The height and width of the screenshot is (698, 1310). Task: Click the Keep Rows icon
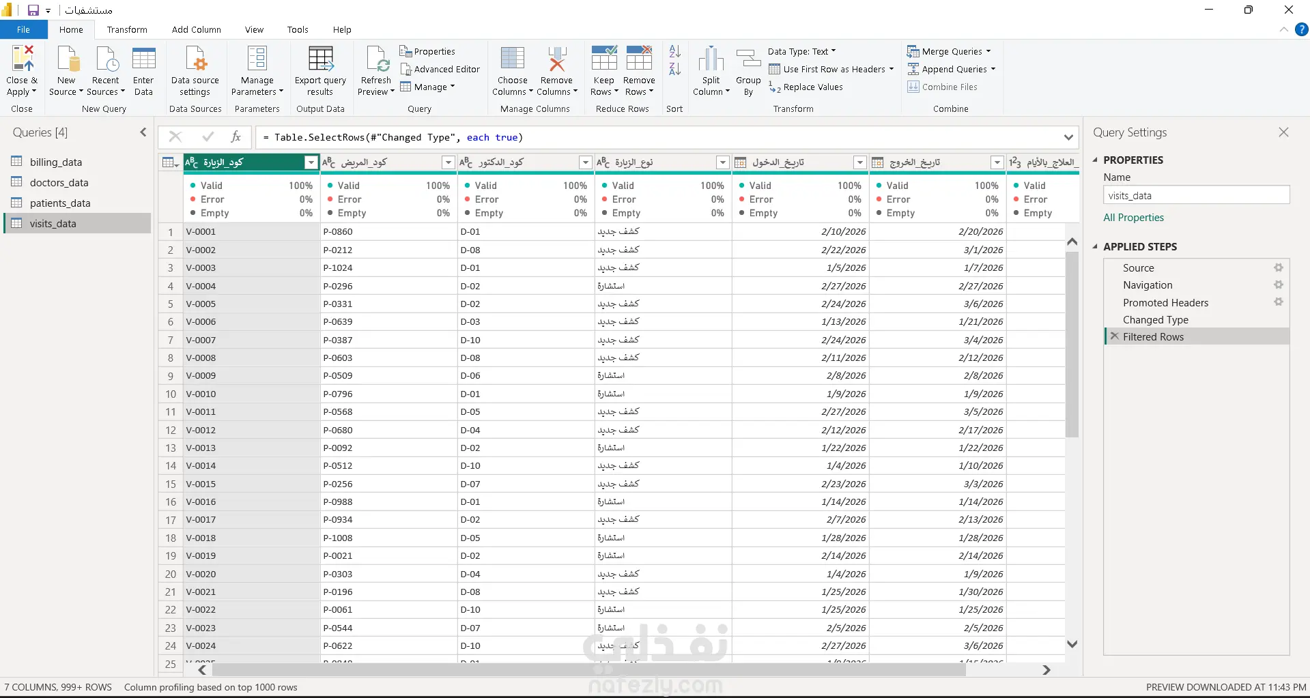point(604,59)
